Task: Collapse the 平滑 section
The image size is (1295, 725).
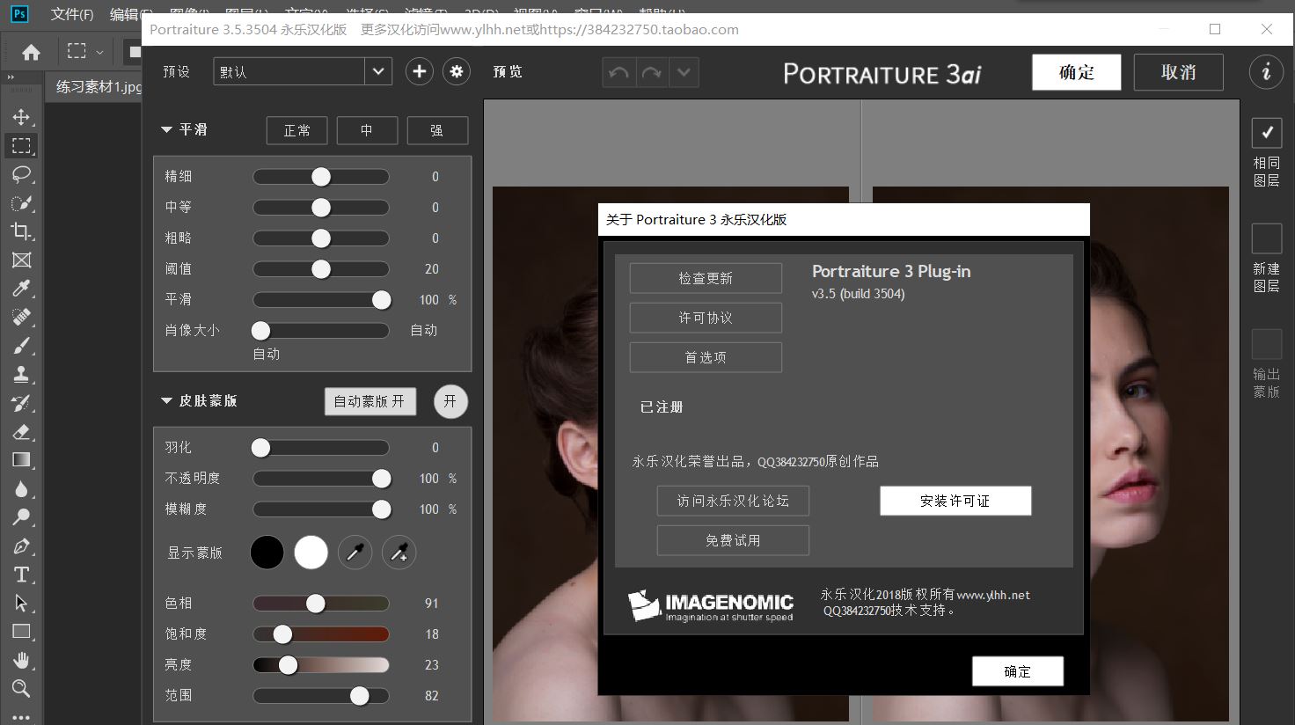Action: [166, 129]
